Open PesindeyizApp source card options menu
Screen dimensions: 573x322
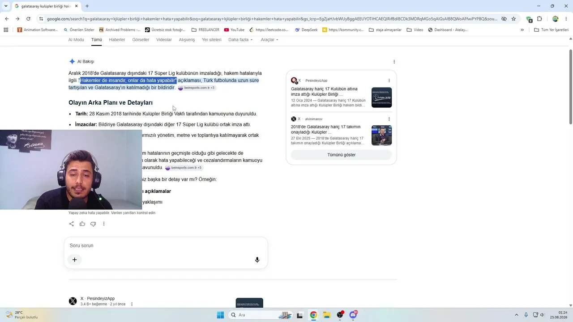(389, 80)
